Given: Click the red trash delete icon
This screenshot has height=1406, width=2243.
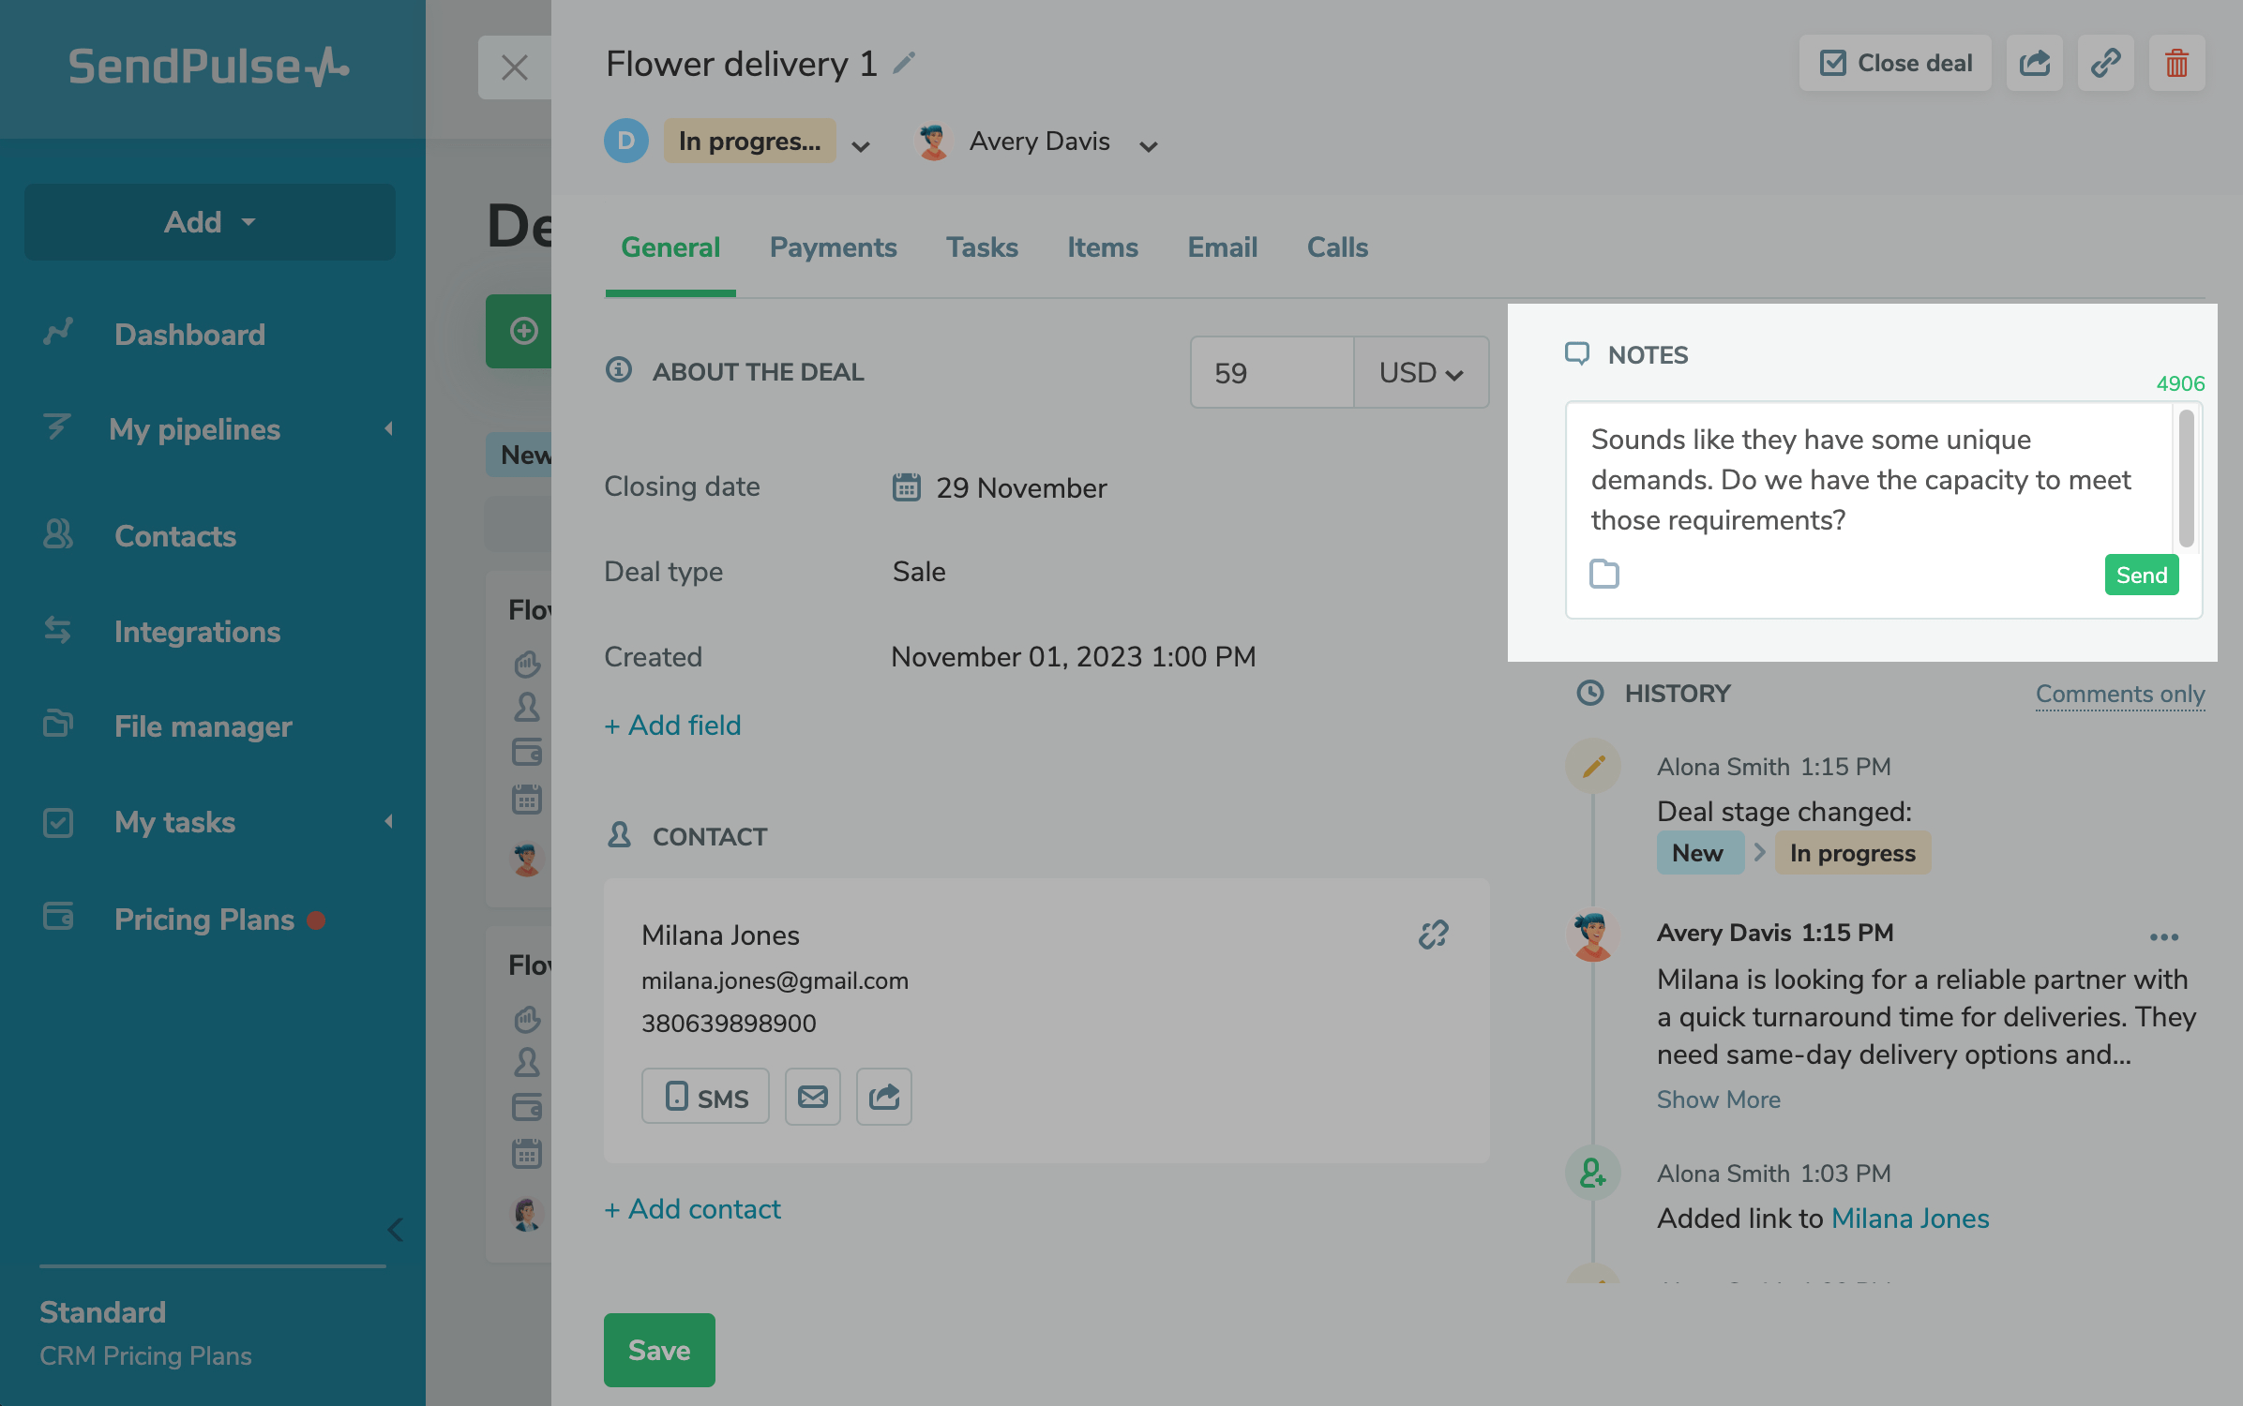Looking at the screenshot, I should [2176, 64].
